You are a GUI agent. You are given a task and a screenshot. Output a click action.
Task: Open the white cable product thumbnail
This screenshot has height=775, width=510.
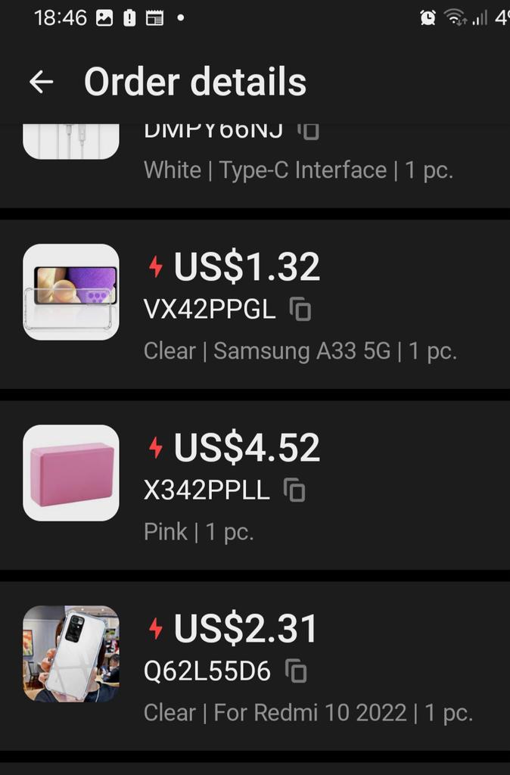71,142
